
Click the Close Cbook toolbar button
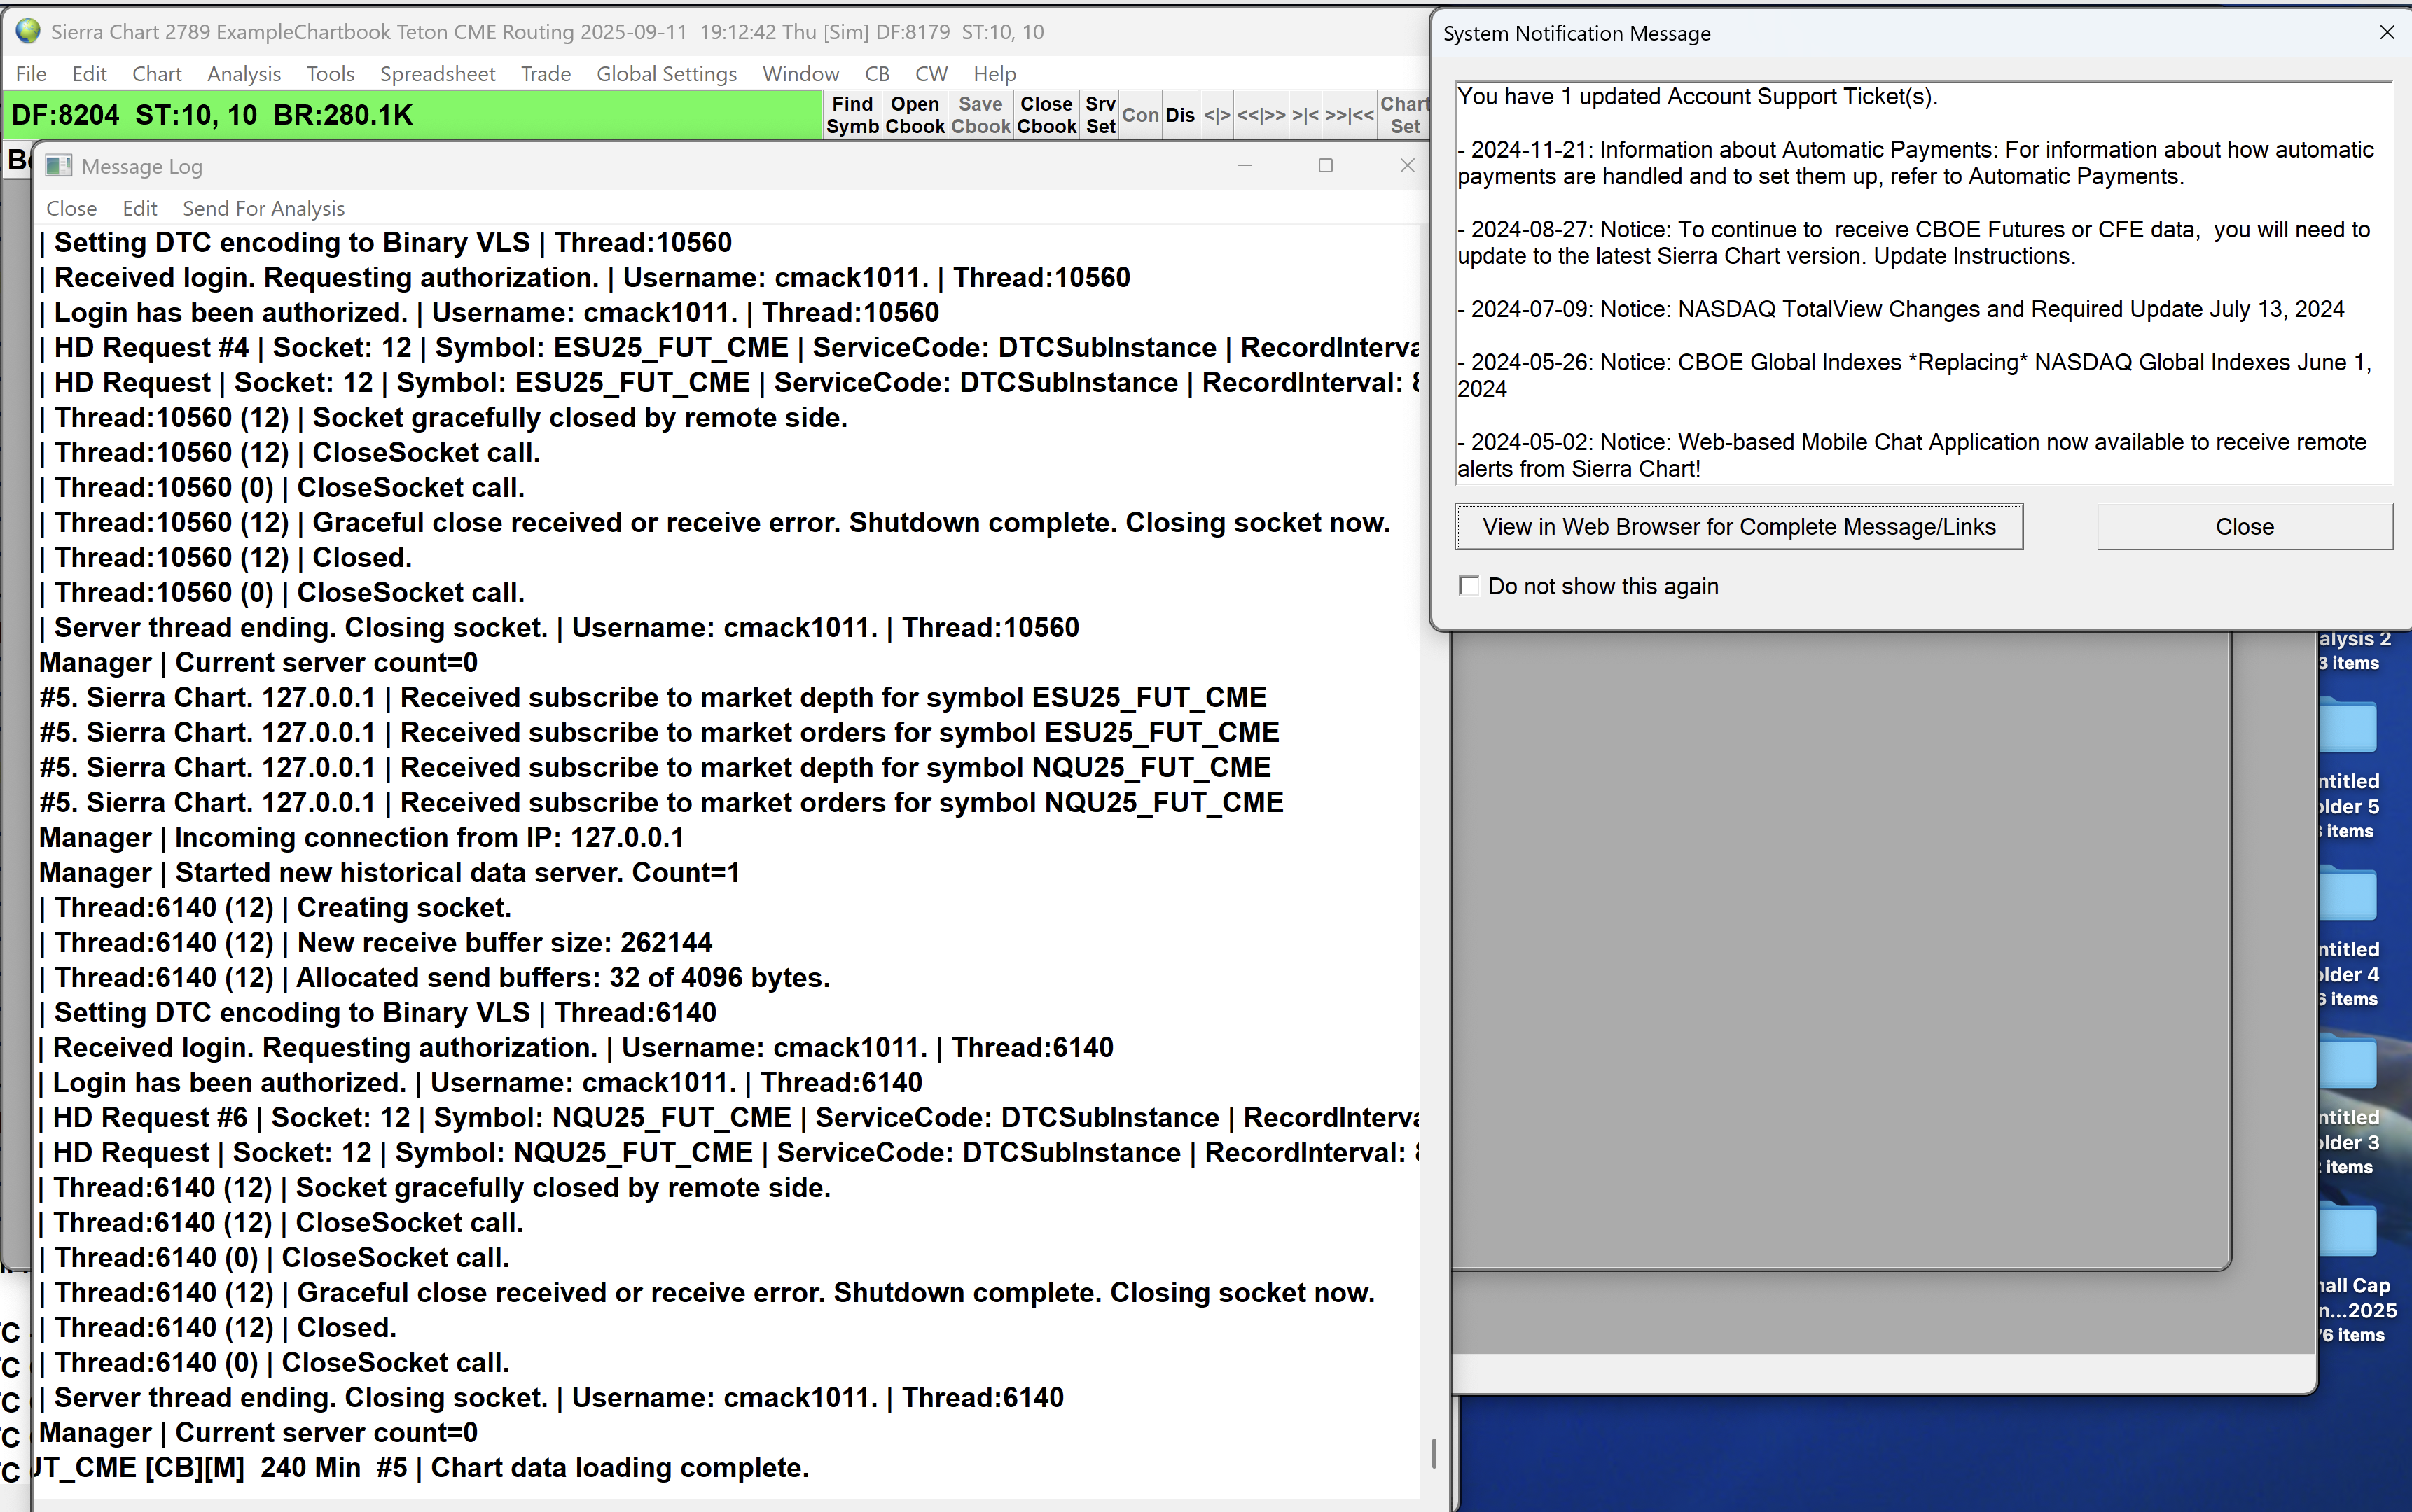tap(1046, 115)
